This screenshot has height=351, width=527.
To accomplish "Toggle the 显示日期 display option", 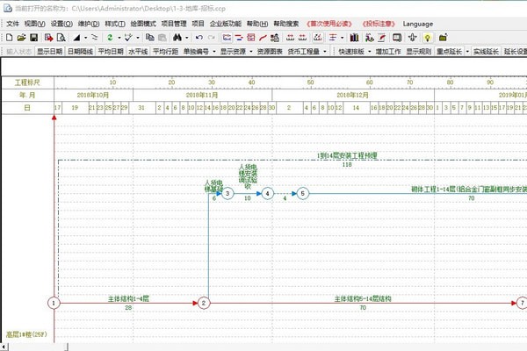I will click(x=49, y=52).
